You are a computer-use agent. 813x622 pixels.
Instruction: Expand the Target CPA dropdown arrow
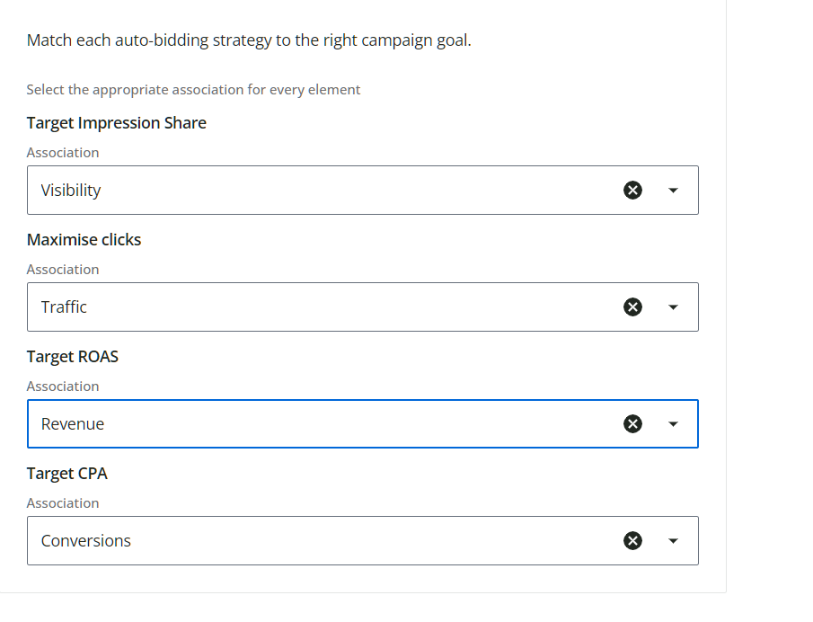673,540
